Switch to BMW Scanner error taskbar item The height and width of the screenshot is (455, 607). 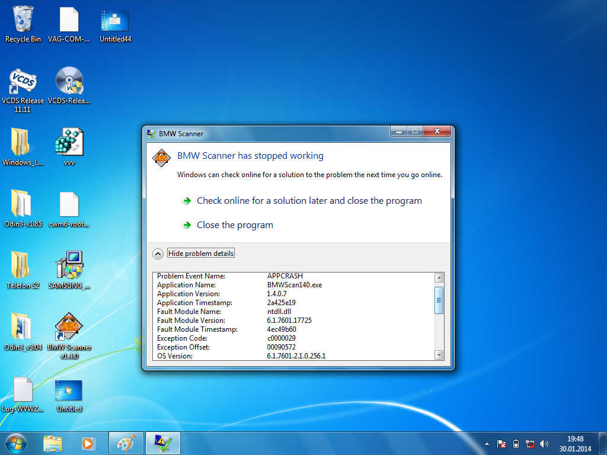[162, 443]
